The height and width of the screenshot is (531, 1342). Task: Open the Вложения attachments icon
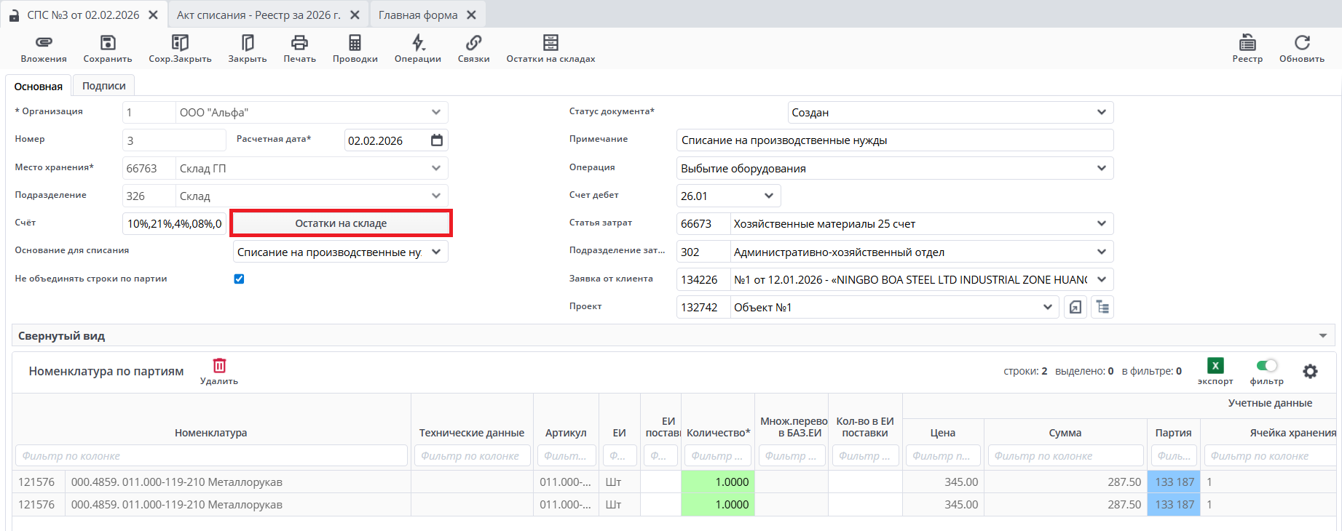44,43
